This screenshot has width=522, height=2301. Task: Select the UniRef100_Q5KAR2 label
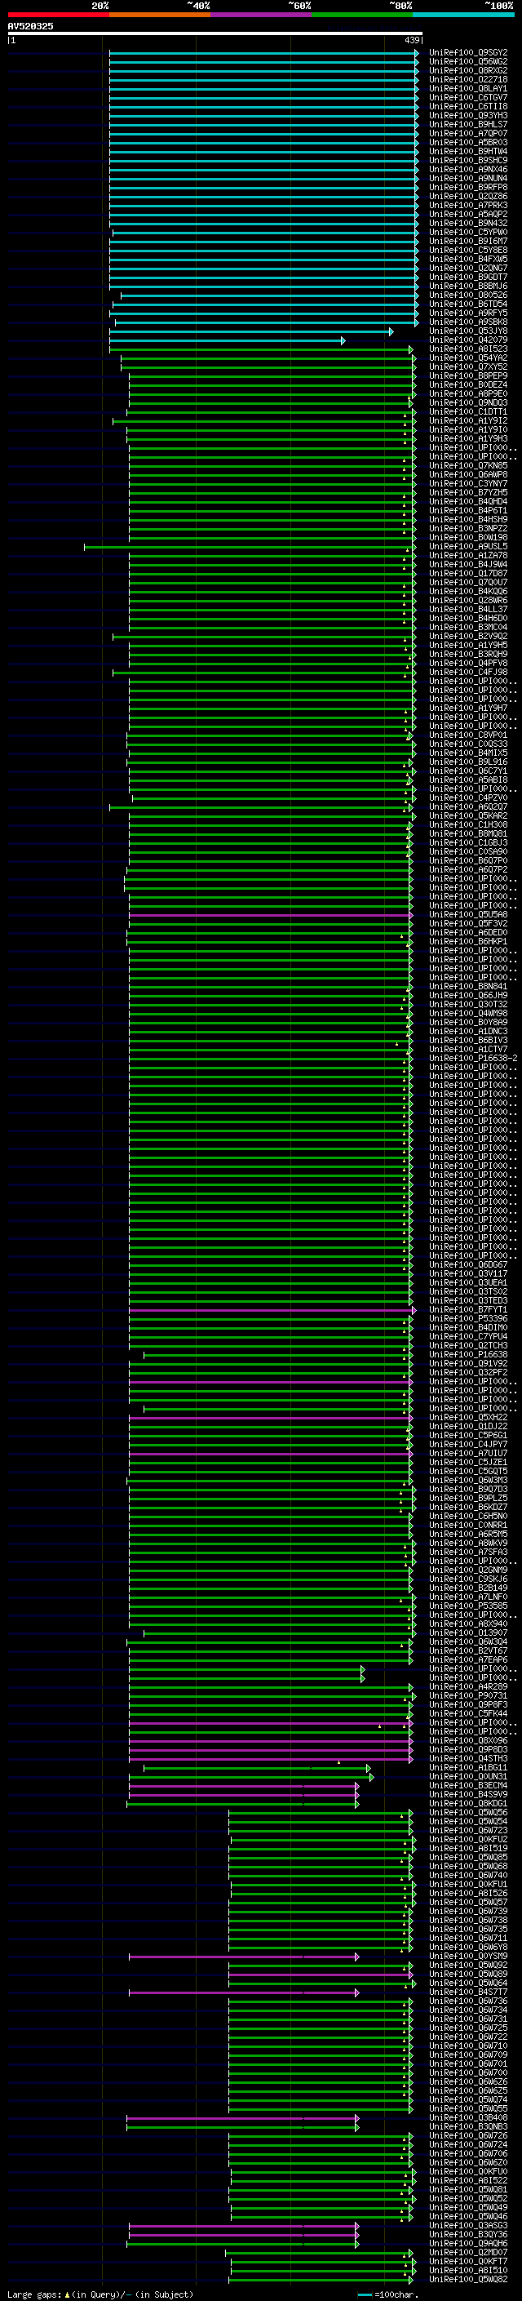point(468,815)
